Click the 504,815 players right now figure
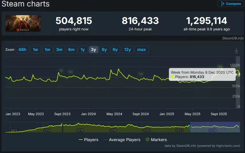Screen dimensions: 245x153 coord(74,21)
